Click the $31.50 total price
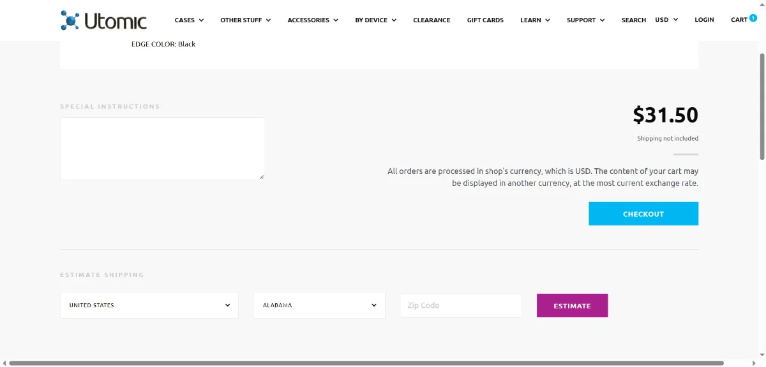Viewport: 766px width, 367px height. [x=666, y=115]
